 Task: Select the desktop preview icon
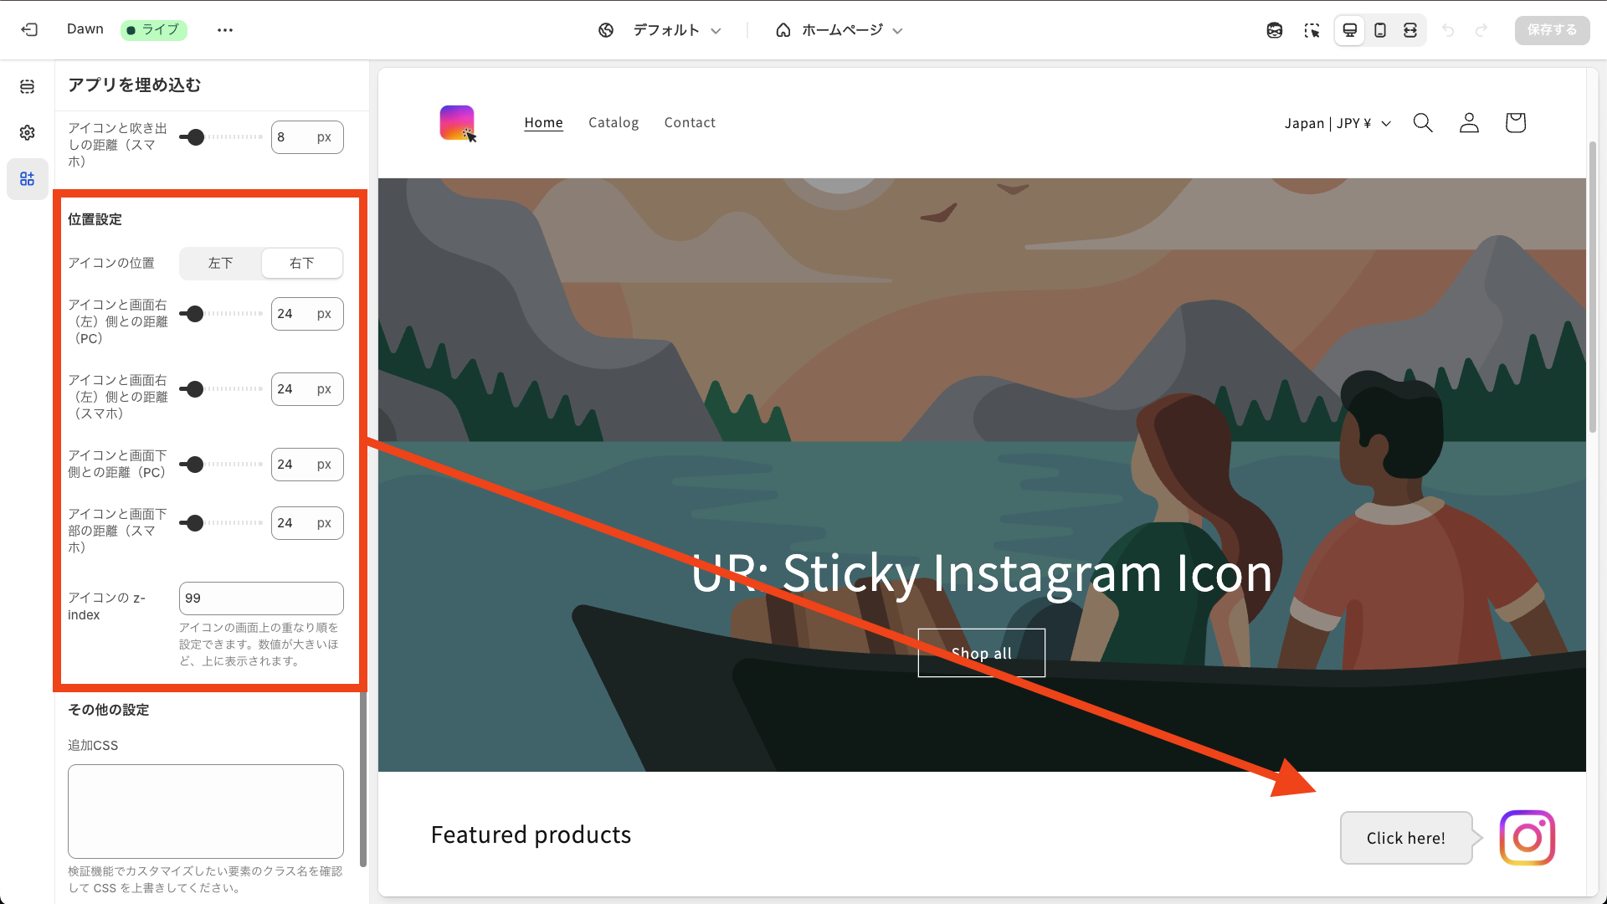click(x=1349, y=30)
